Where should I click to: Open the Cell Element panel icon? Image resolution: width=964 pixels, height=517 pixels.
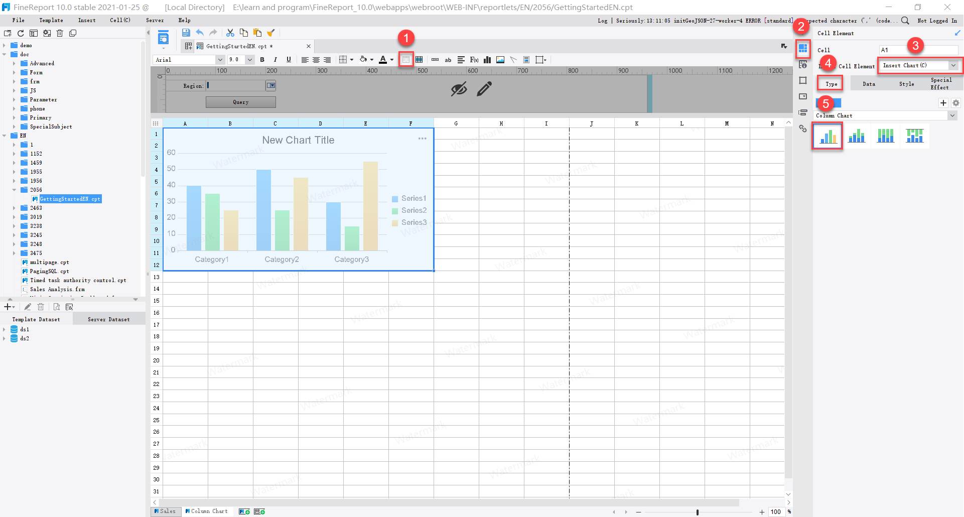[x=803, y=49]
